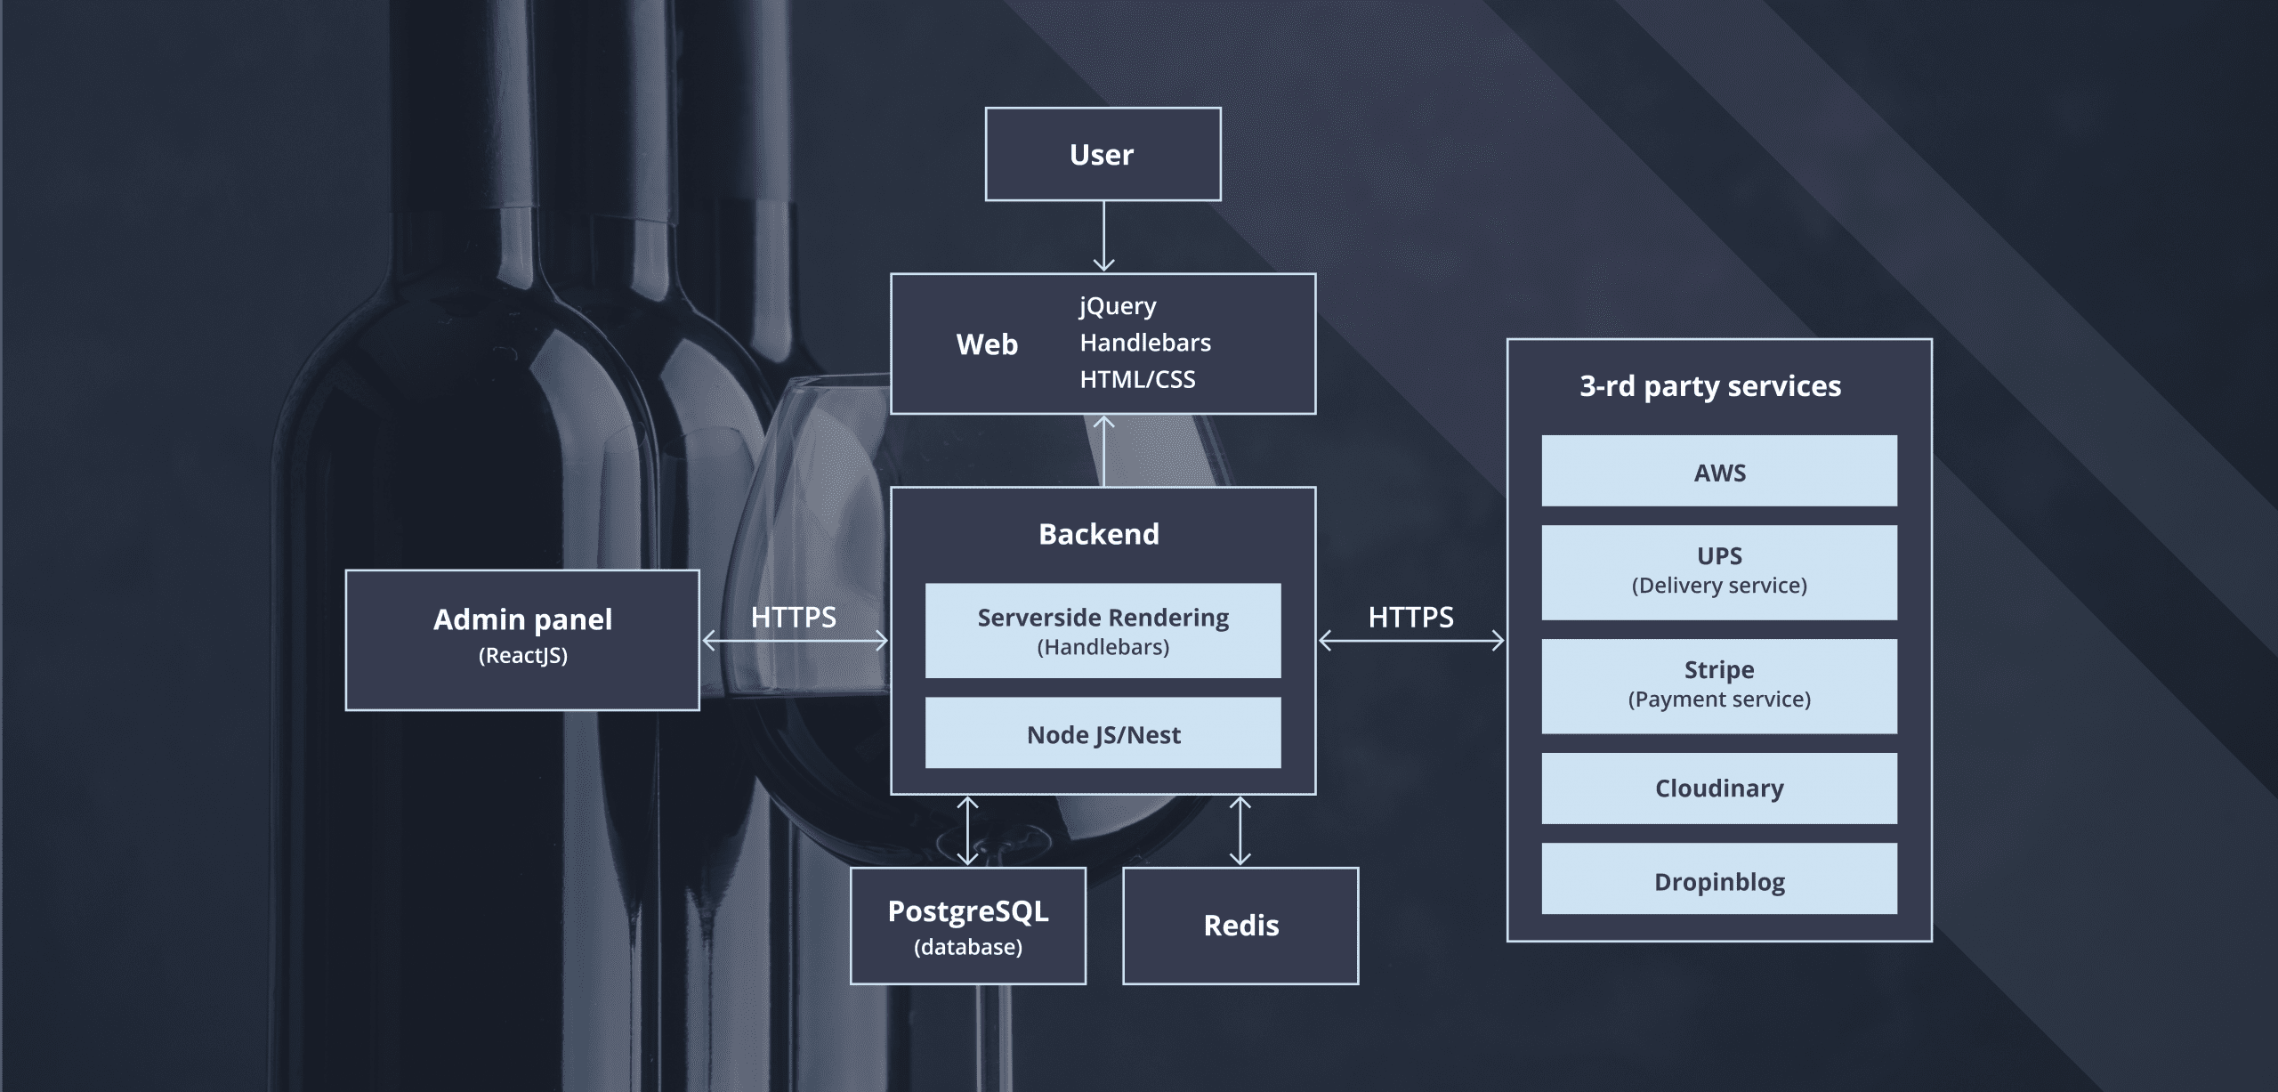Select the Web frontend box
Screen dimensions: 2278x1092
(x=987, y=344)
